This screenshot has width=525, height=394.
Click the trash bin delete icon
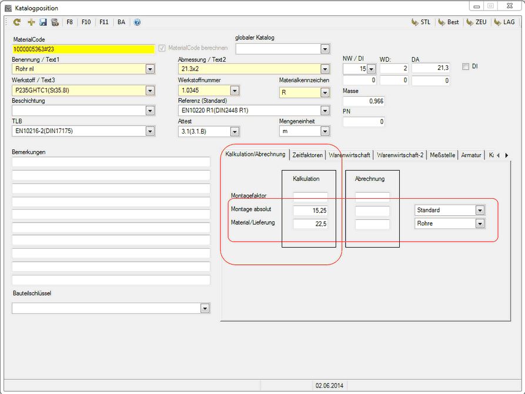55,22
